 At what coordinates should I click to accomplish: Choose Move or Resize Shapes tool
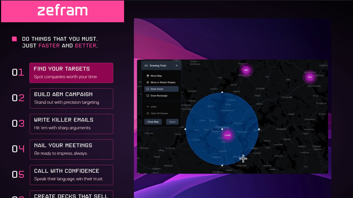[x=161, y=82]
